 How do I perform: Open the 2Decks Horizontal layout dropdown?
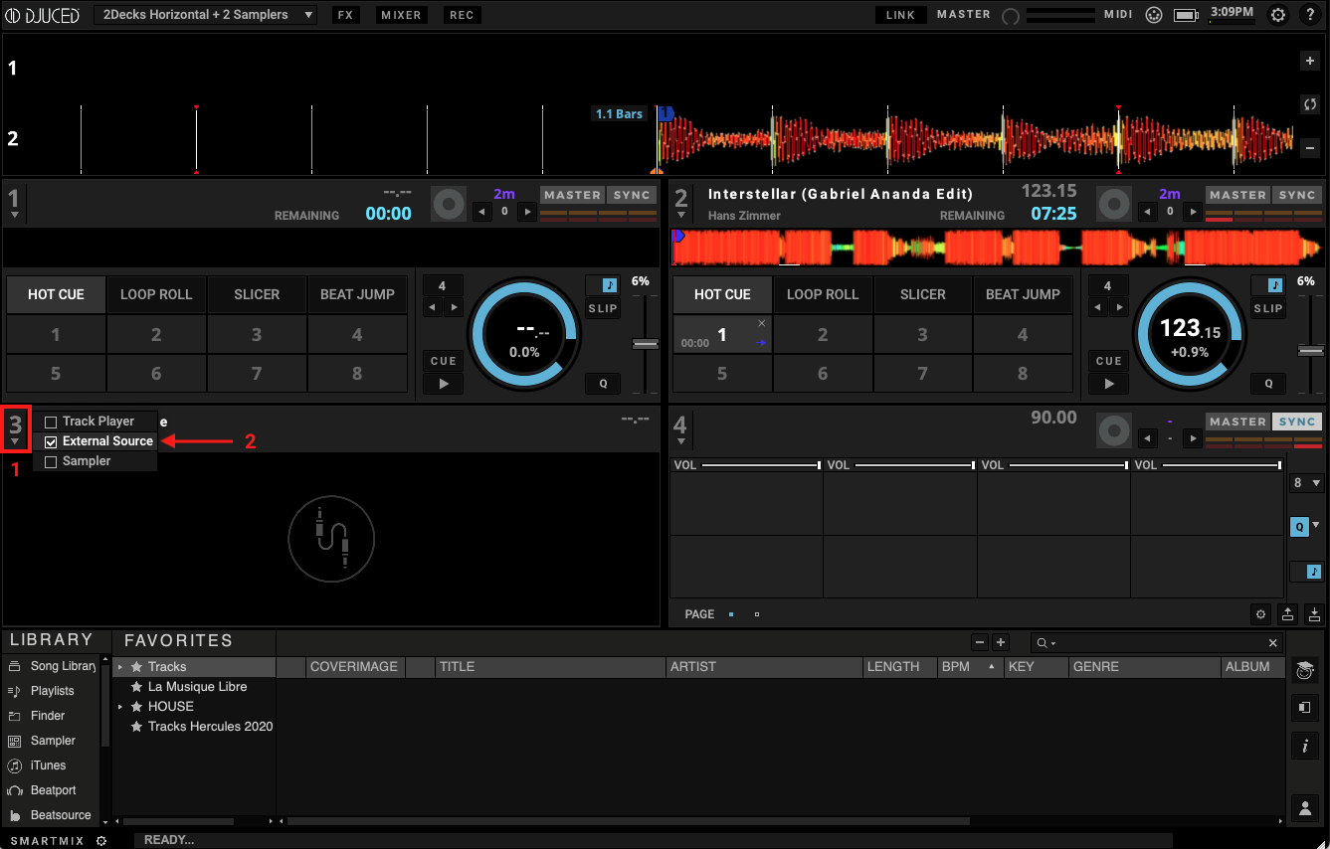[205, 15]
